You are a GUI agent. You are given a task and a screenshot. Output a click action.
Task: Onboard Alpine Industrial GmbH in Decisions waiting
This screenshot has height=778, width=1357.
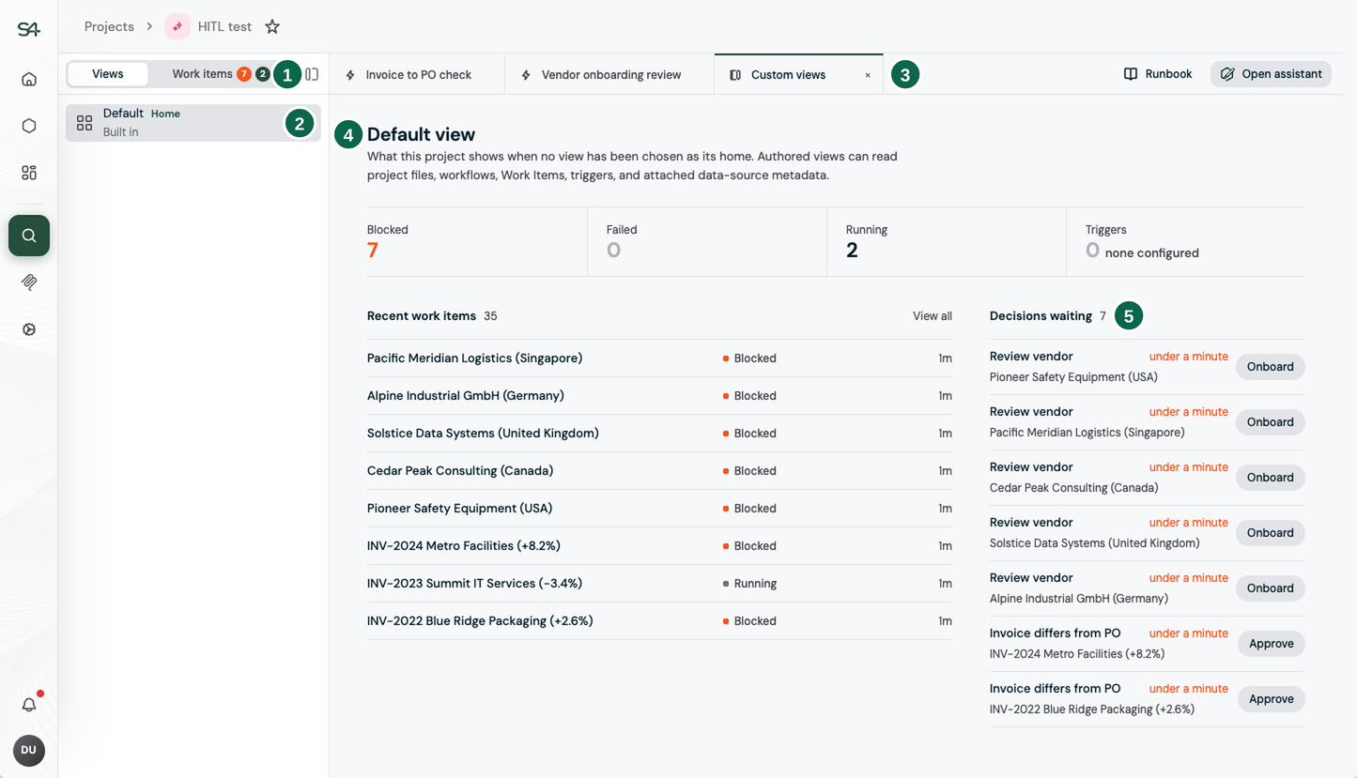click(1271, 588)
